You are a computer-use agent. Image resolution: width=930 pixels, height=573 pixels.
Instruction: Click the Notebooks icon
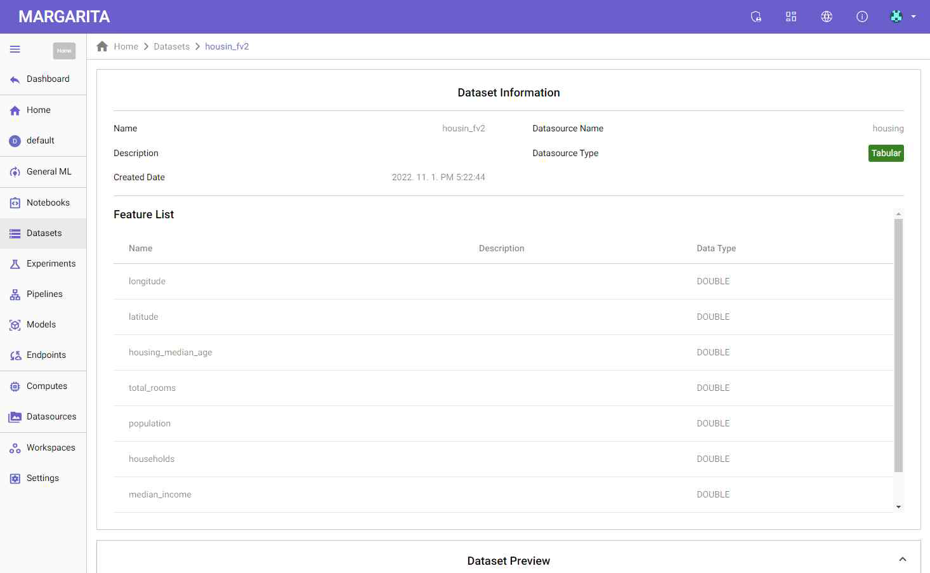[x=15, y=203]
